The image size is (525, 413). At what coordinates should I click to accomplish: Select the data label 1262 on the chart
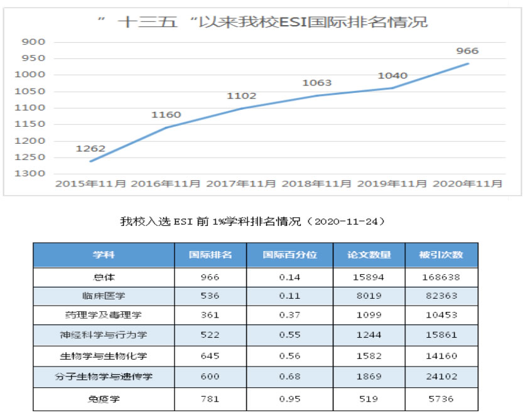90,149
